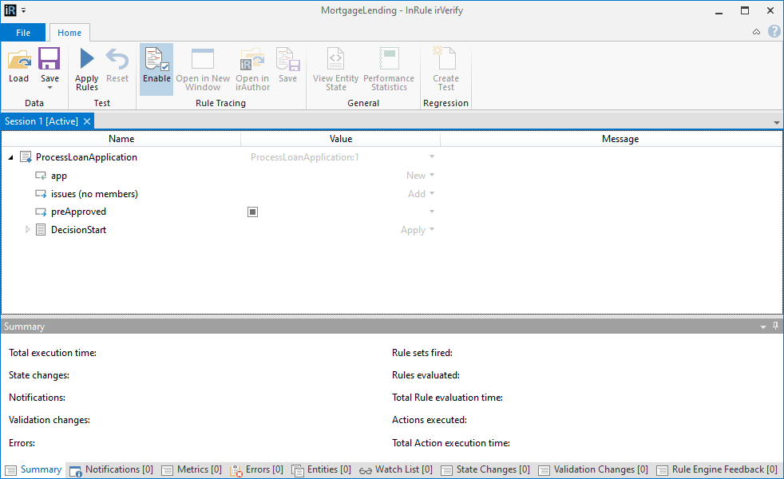Click the Save icon in Data group

click(49, 64)
